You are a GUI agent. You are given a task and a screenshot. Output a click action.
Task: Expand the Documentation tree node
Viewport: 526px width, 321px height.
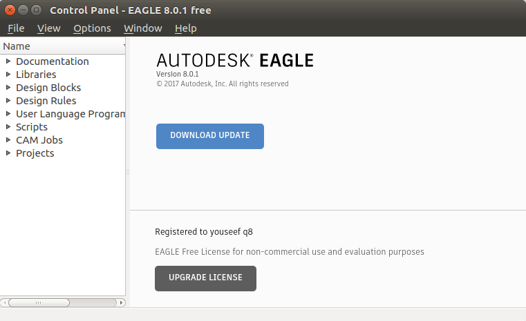pyautogui.click(x=8, y=61)
